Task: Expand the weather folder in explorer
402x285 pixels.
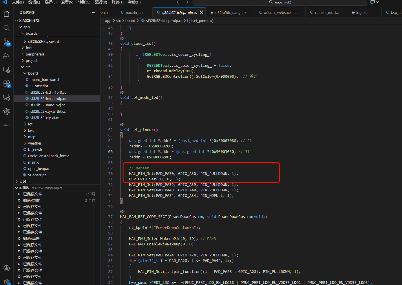Action: tap(34, 143)
